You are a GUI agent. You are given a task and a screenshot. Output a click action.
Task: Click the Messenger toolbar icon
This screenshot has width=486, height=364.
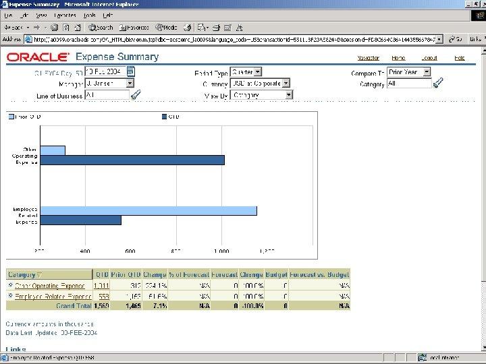pos(239,28)
